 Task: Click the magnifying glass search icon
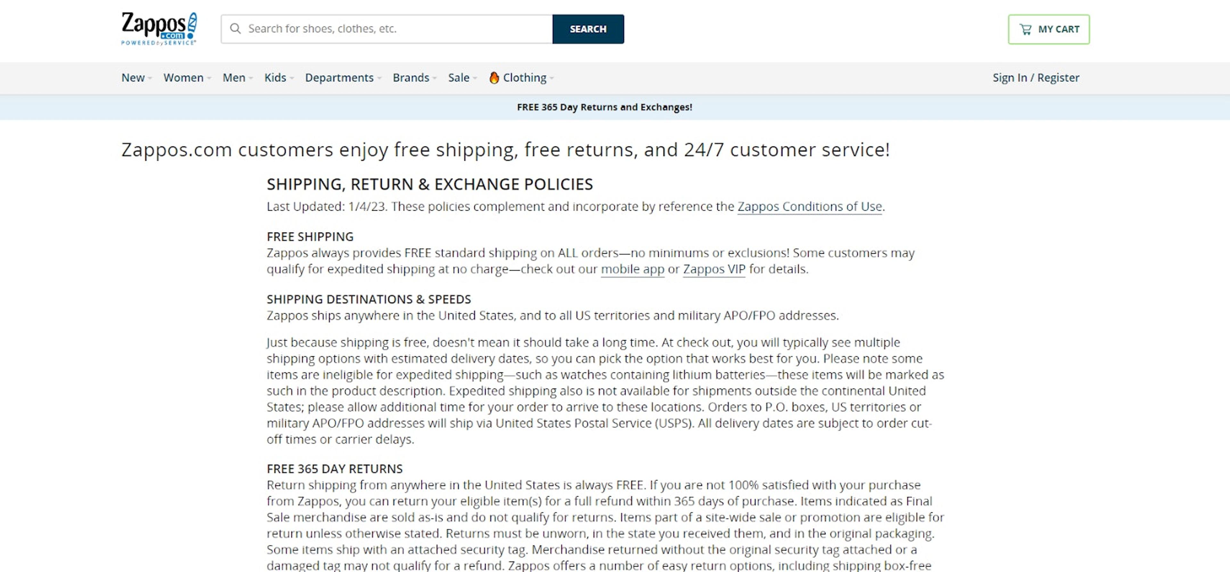[236, 29]
